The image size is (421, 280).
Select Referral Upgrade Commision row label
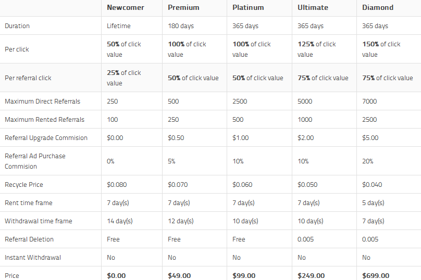tap(46, 138)
